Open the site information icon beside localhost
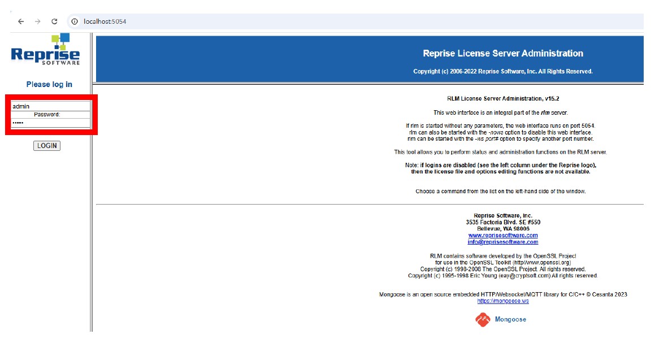This screenshot has height=343, width=655. (x=73, y=21)
